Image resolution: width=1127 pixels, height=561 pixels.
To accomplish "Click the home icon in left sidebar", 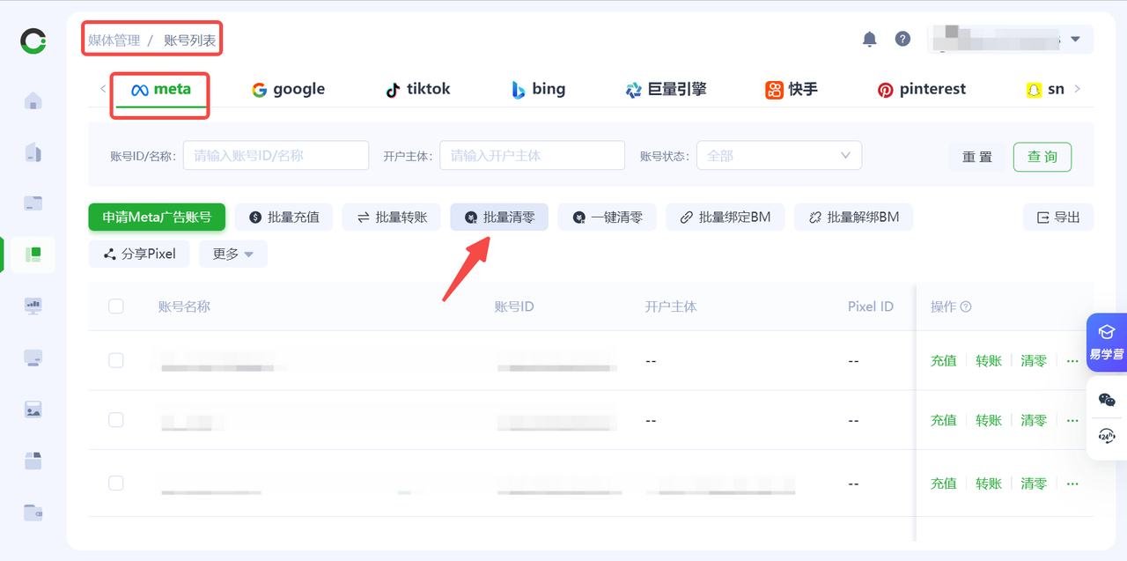I will [x=33, y=100].
